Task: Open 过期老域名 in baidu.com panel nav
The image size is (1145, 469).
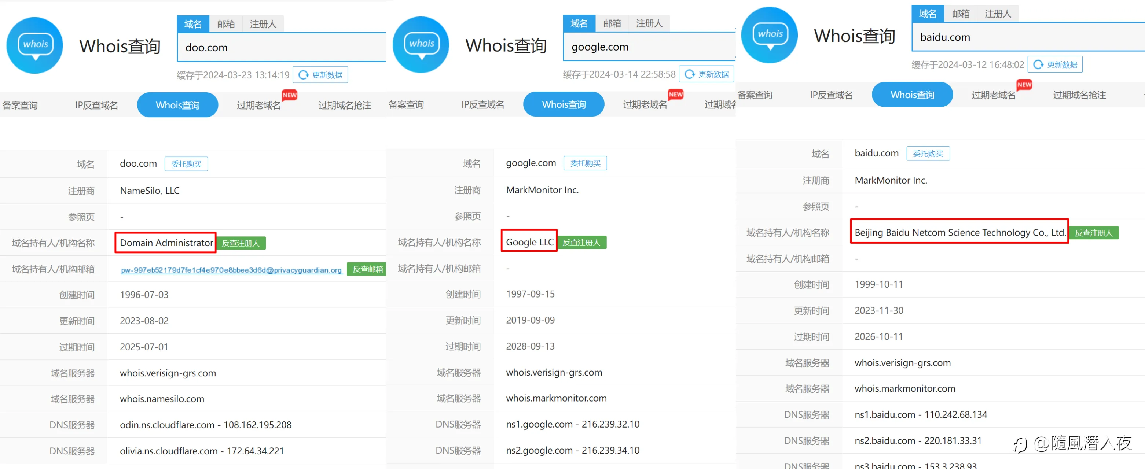Action: (x=994, y=95)
